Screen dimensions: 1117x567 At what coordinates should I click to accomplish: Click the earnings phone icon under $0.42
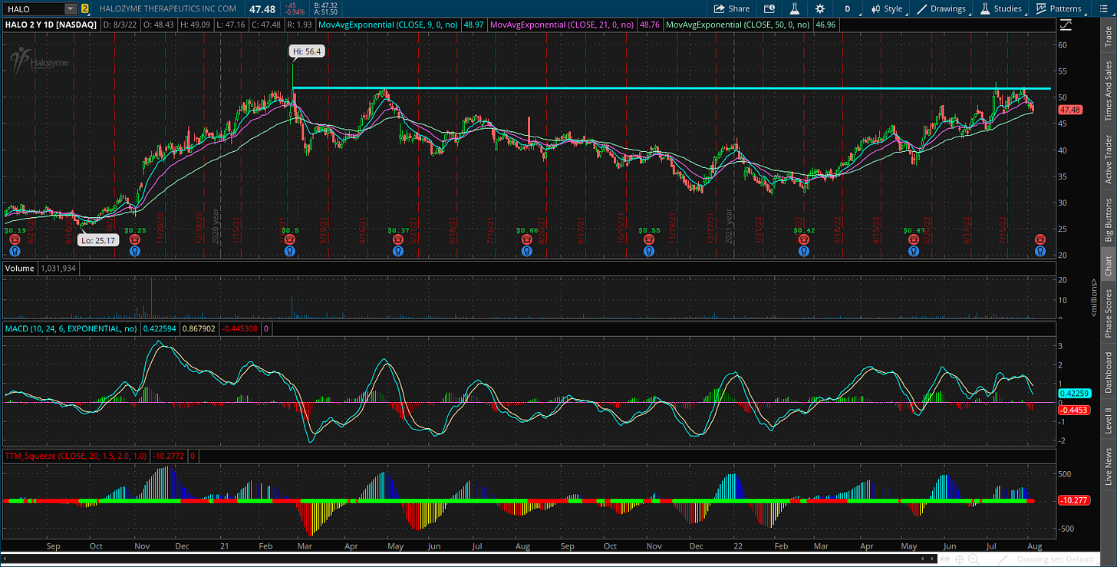point(803,240)
